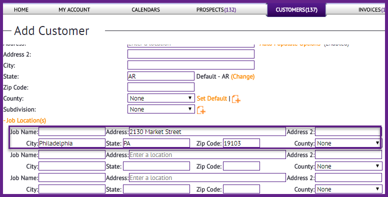Click the add-subdivision icon beside Subdivision dropdown

pyautogui.click(x=201, y=110)
